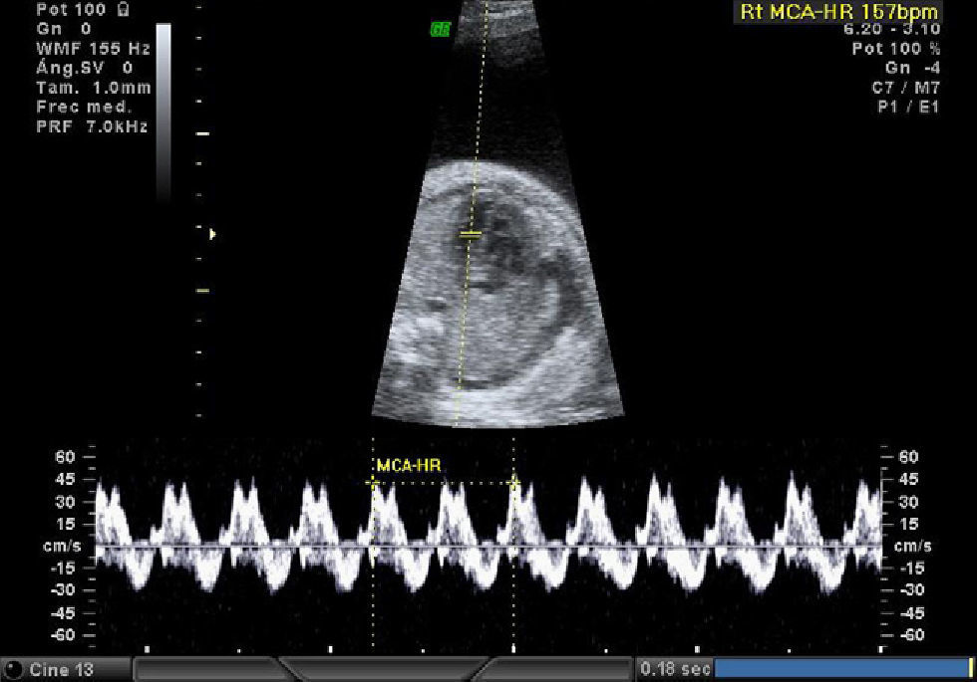
Task: Click the empty center softkey tab in bottom bar
Action: (x=384, y=669)
